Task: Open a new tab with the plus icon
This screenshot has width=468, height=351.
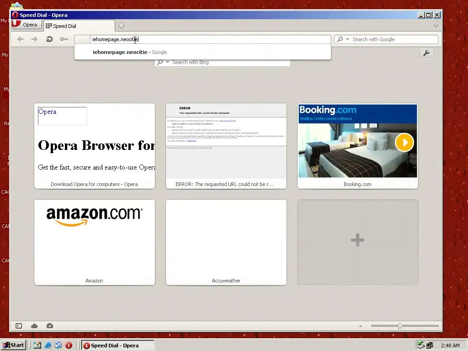Action: pos(121,26)
